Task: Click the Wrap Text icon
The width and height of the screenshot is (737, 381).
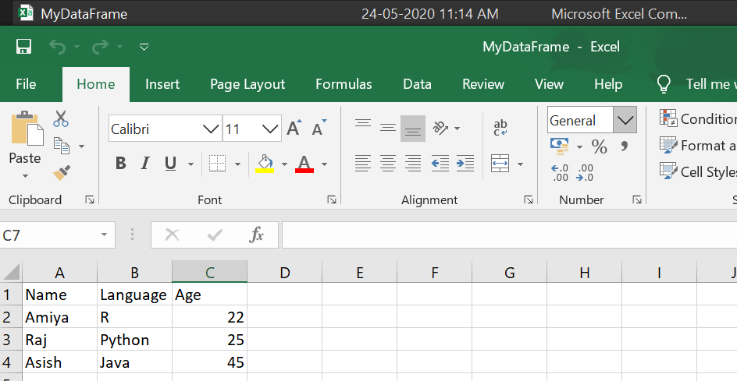Action: (x=500, y=128)
